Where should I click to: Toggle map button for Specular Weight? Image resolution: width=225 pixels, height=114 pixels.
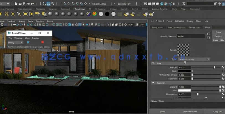pos(223,87)
